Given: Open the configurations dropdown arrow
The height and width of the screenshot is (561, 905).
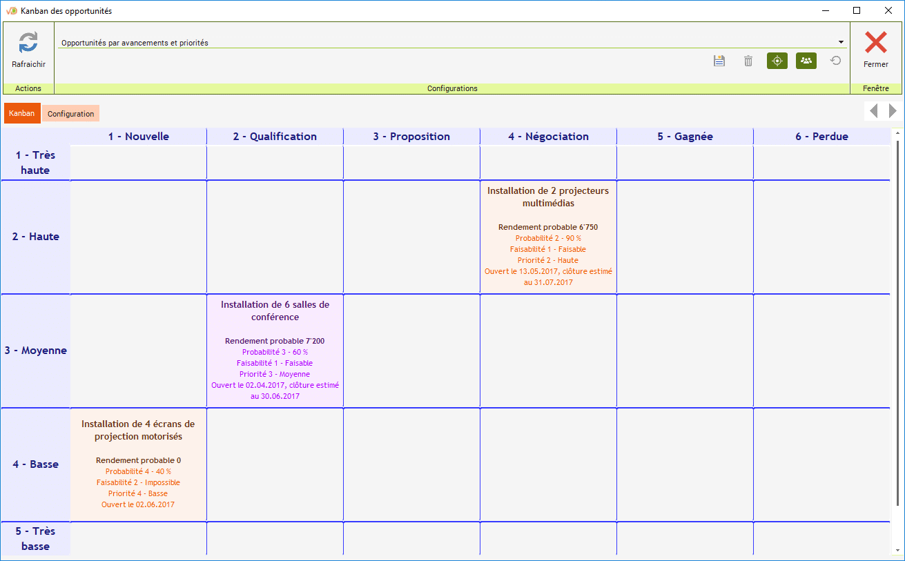Looking at the screenshot, I should pos(841,42).
